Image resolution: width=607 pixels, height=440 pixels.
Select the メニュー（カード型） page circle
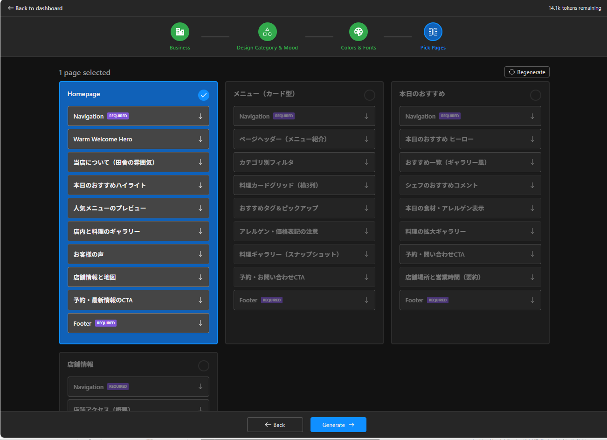pos(370,95)
